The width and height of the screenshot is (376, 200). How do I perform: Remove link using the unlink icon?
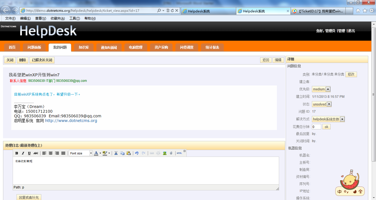[158, 153]
